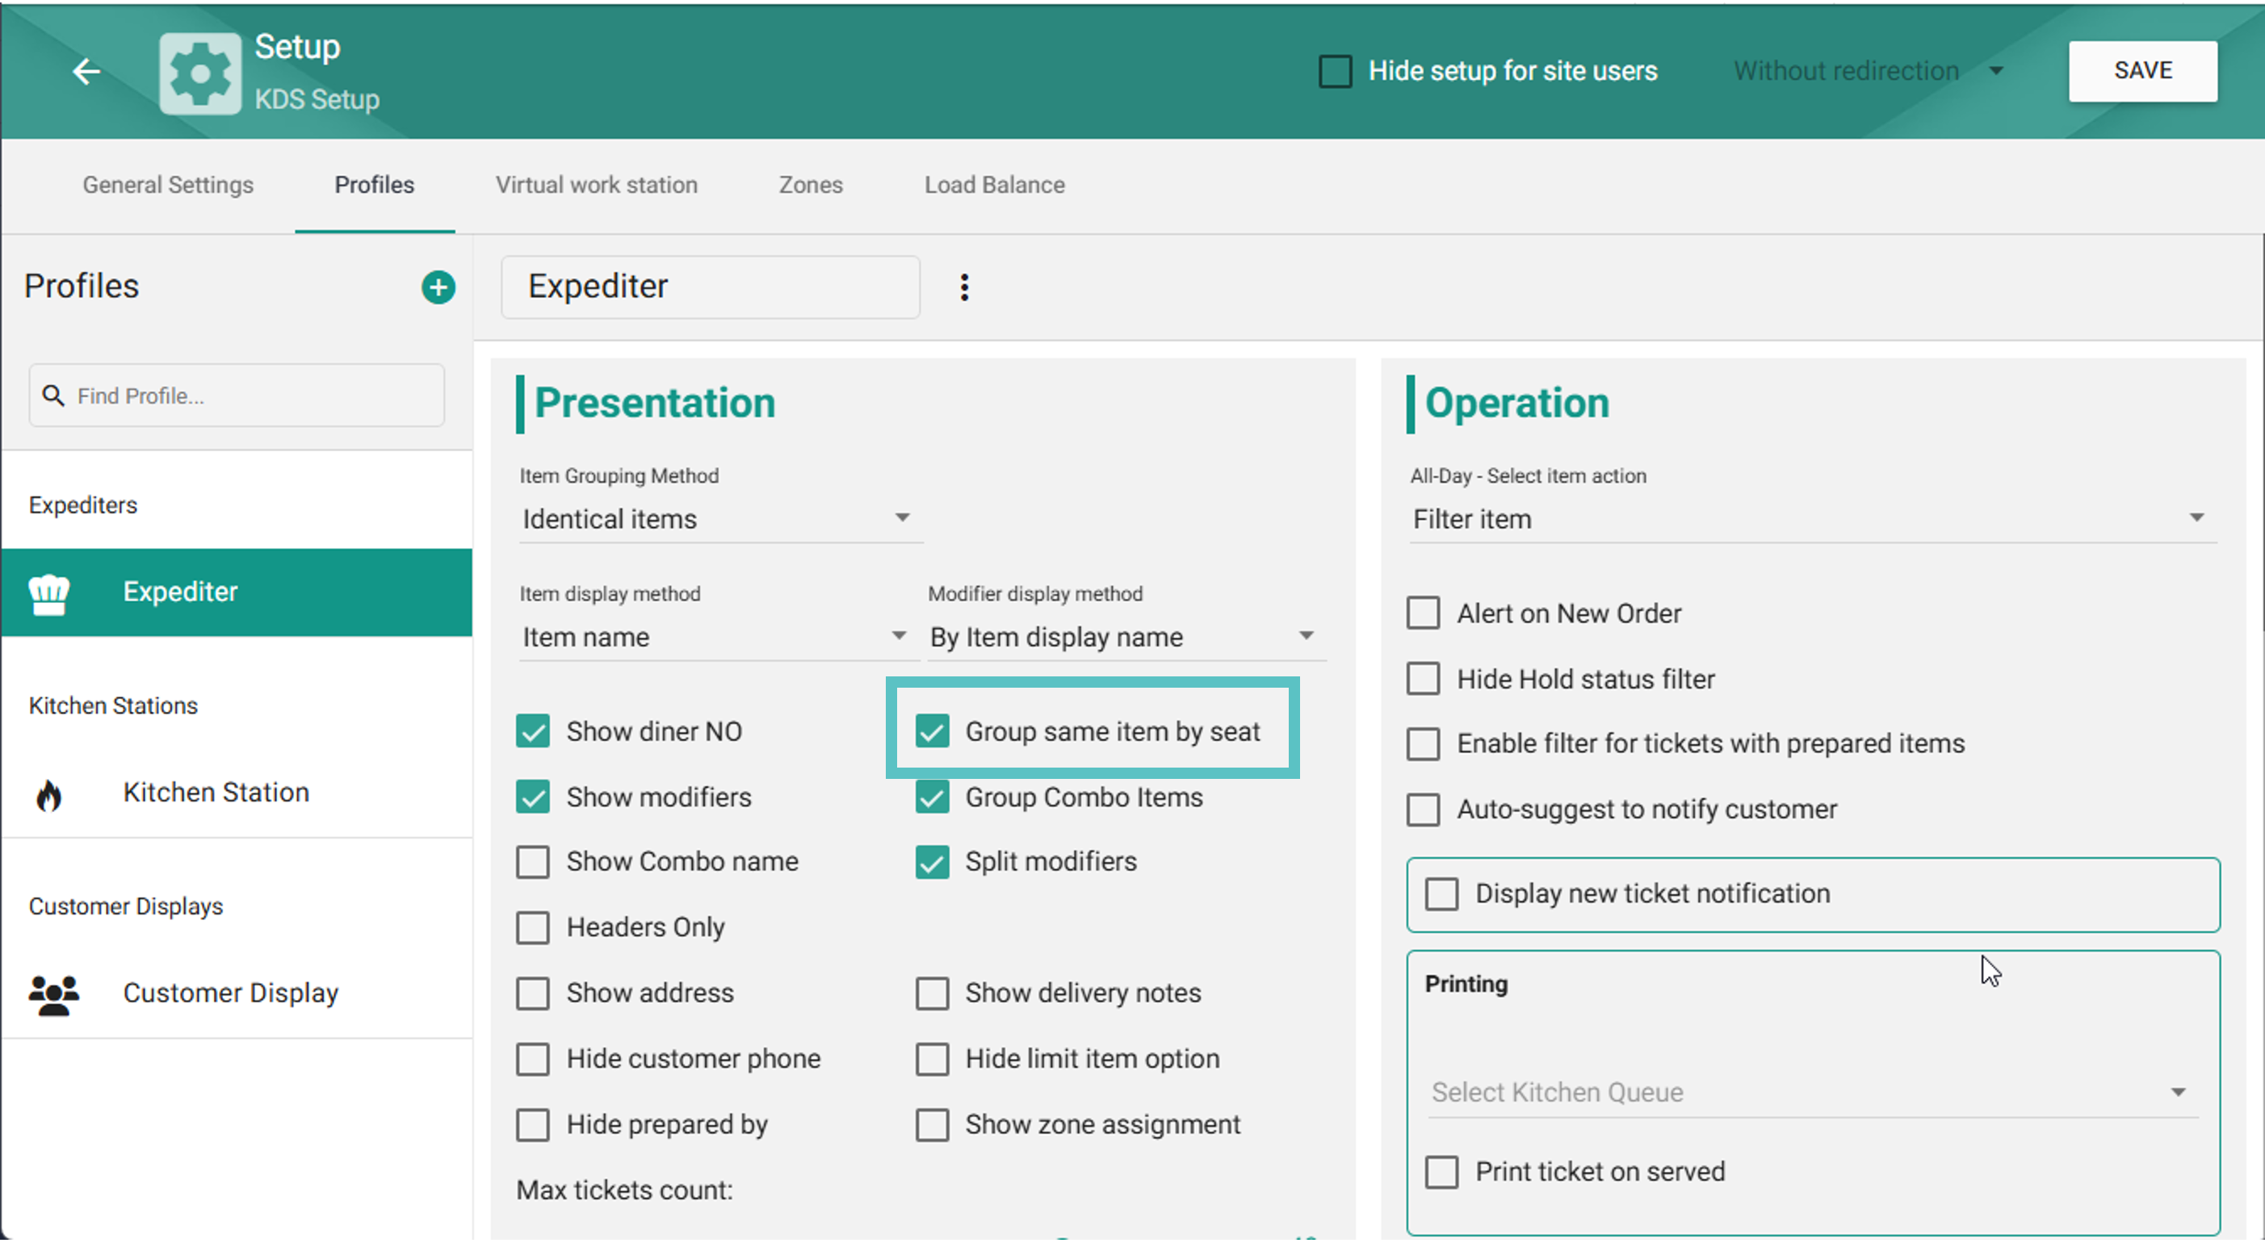Enable Show Combo name
This screenshot has height=1243, width=2265.
533,862
